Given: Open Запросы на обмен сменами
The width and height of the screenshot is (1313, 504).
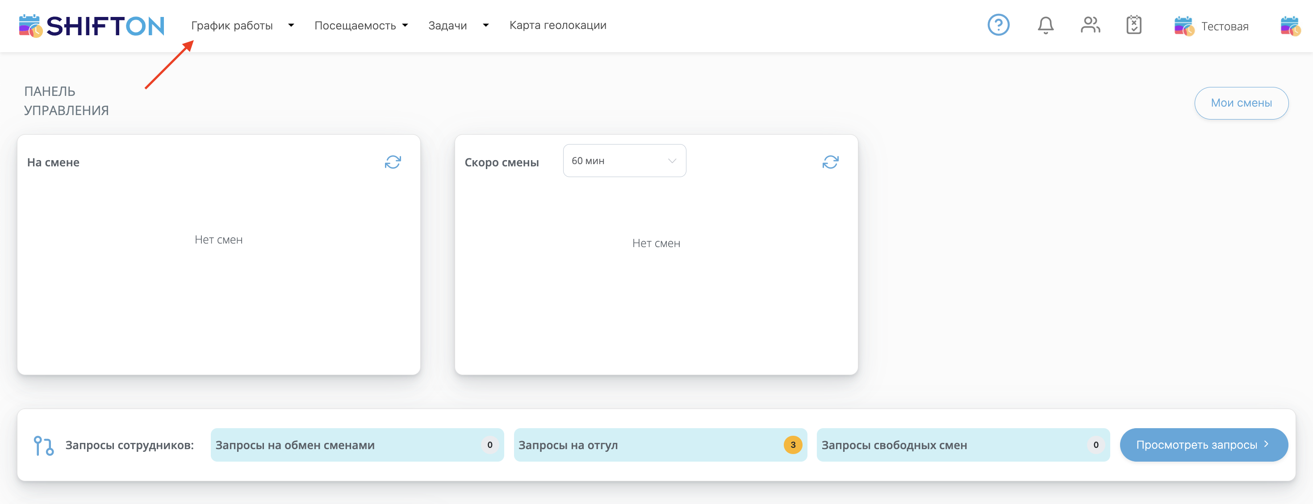Looking at the screenshot, I should 357,445.
